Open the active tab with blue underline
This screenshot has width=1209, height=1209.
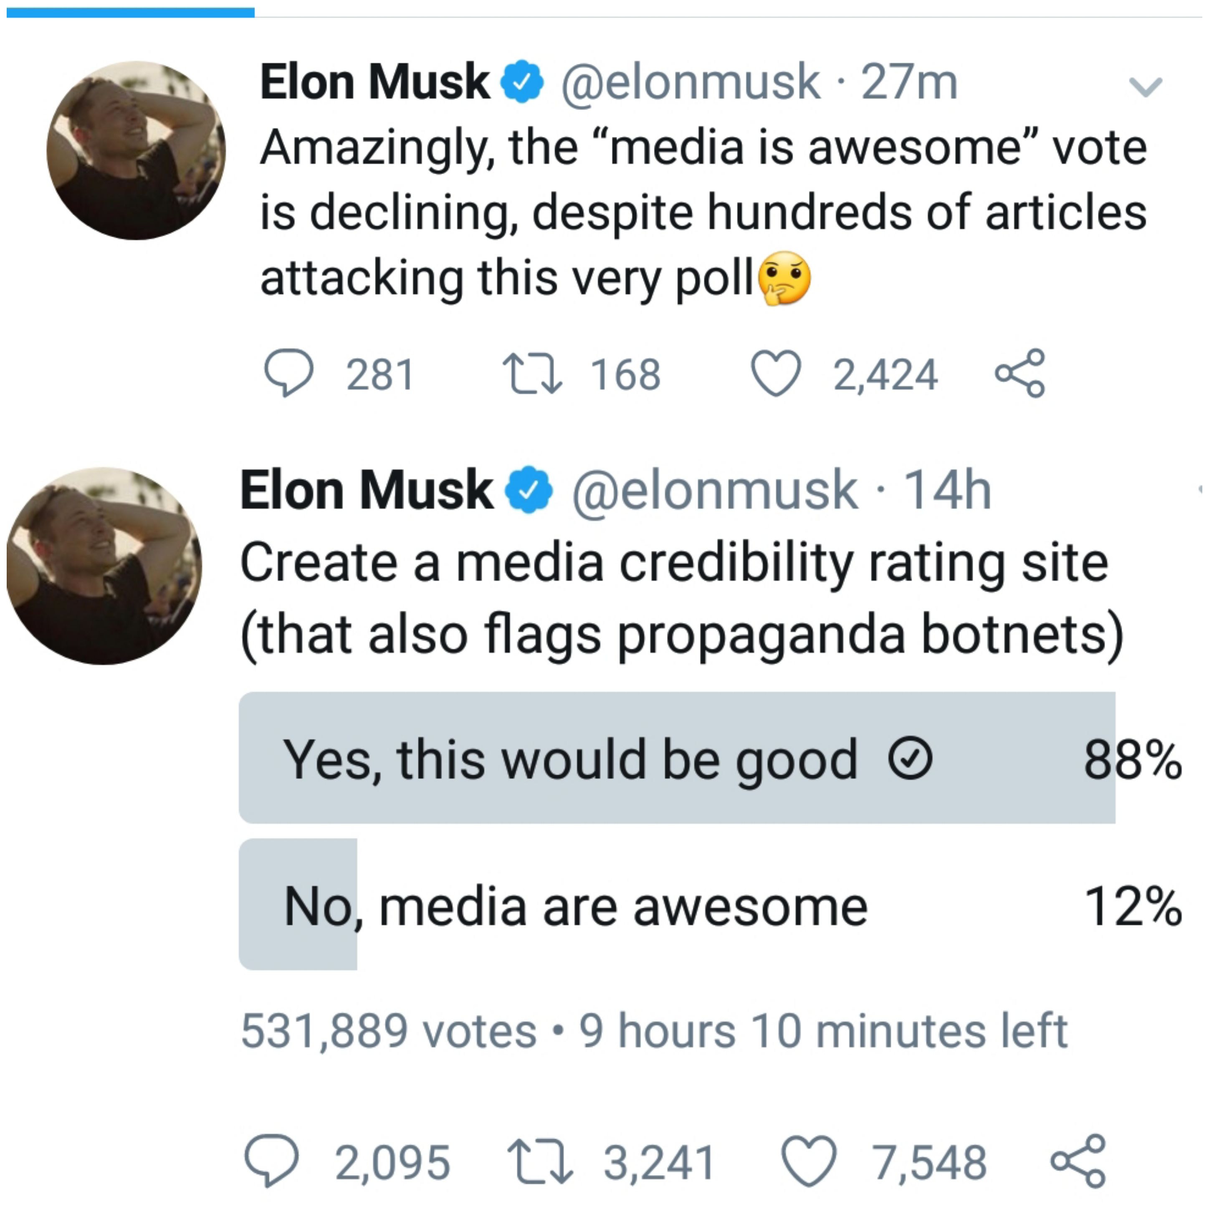(130, 12)
